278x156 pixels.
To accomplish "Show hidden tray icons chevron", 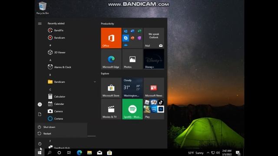I will pyautogui.click(x=208, y=153).
